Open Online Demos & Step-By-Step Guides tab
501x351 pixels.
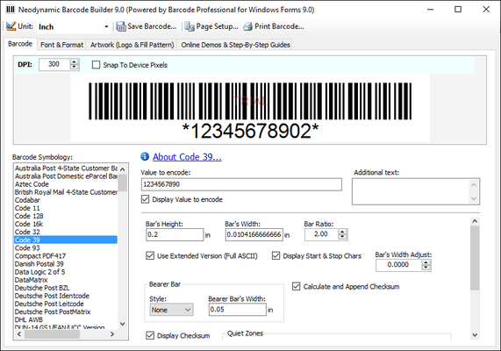(235, 45)
